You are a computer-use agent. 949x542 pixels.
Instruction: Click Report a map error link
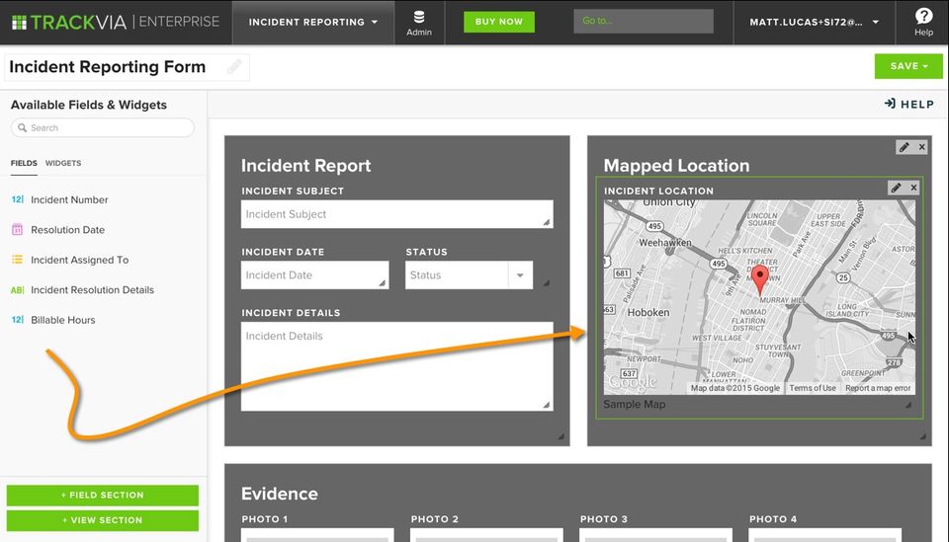click(878, 388)
